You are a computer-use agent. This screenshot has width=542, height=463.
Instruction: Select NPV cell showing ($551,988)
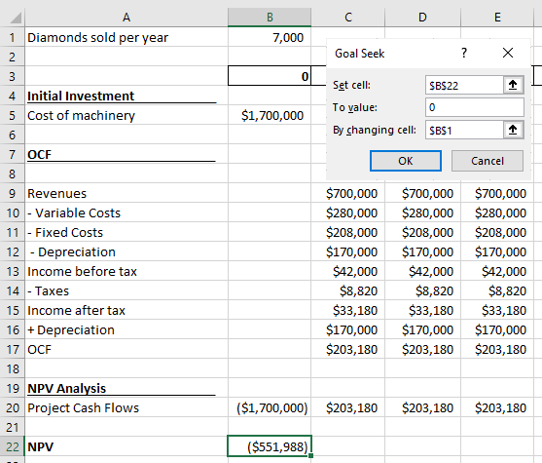pyautogui.click(x=270, y=446)
